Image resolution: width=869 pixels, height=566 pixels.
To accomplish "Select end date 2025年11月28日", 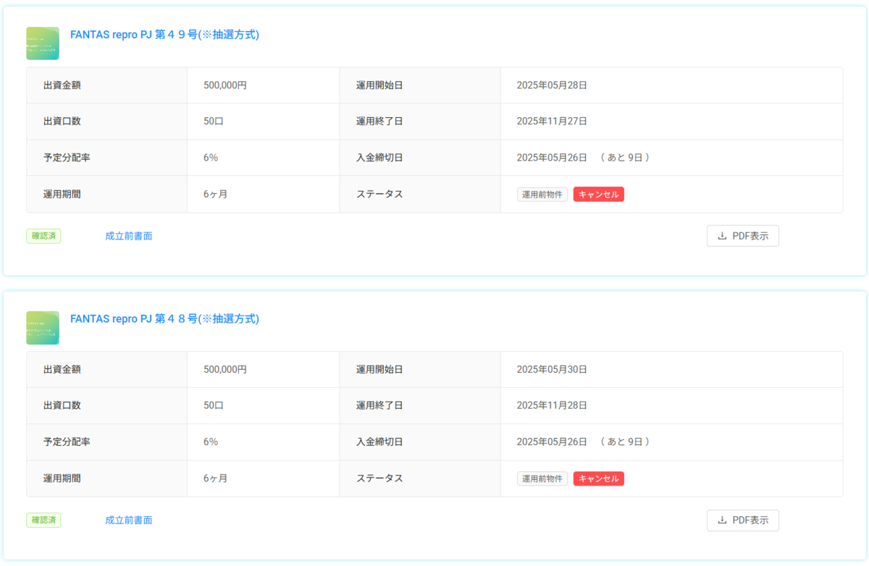I will point(552,406).
